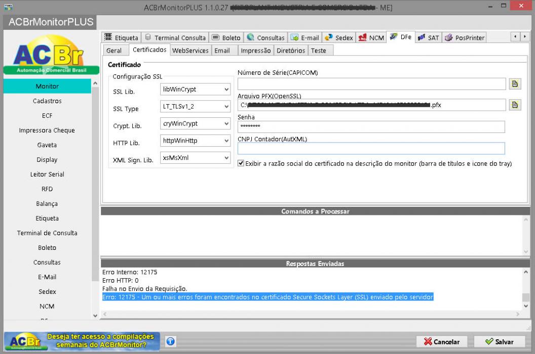Switch to the Diretórios sub-tab
Image resolution: width=535 pixels, height=354 pixels.
pyautogui.click(x=291, y=51)
